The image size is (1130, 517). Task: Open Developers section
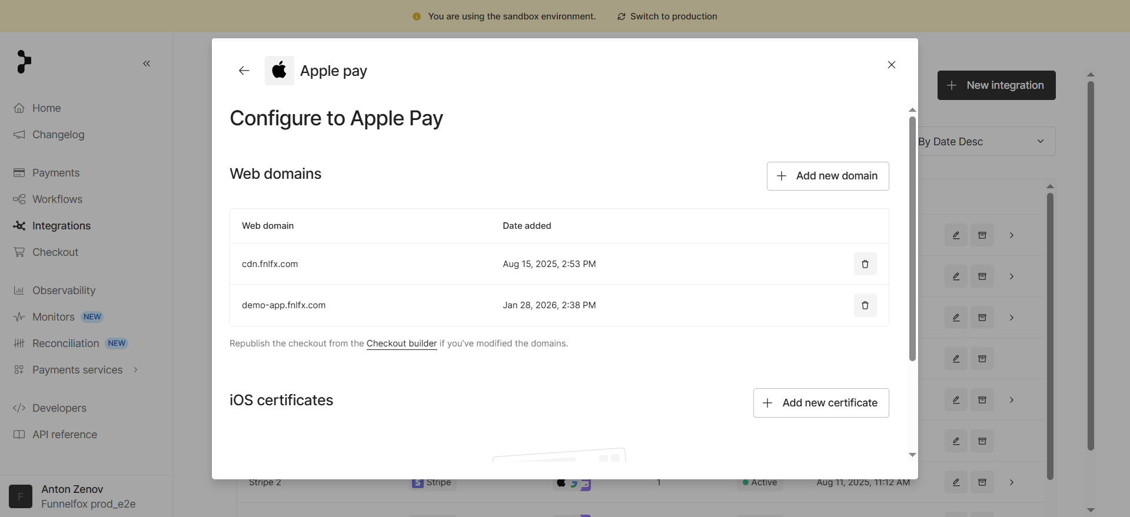click(59, 408)
